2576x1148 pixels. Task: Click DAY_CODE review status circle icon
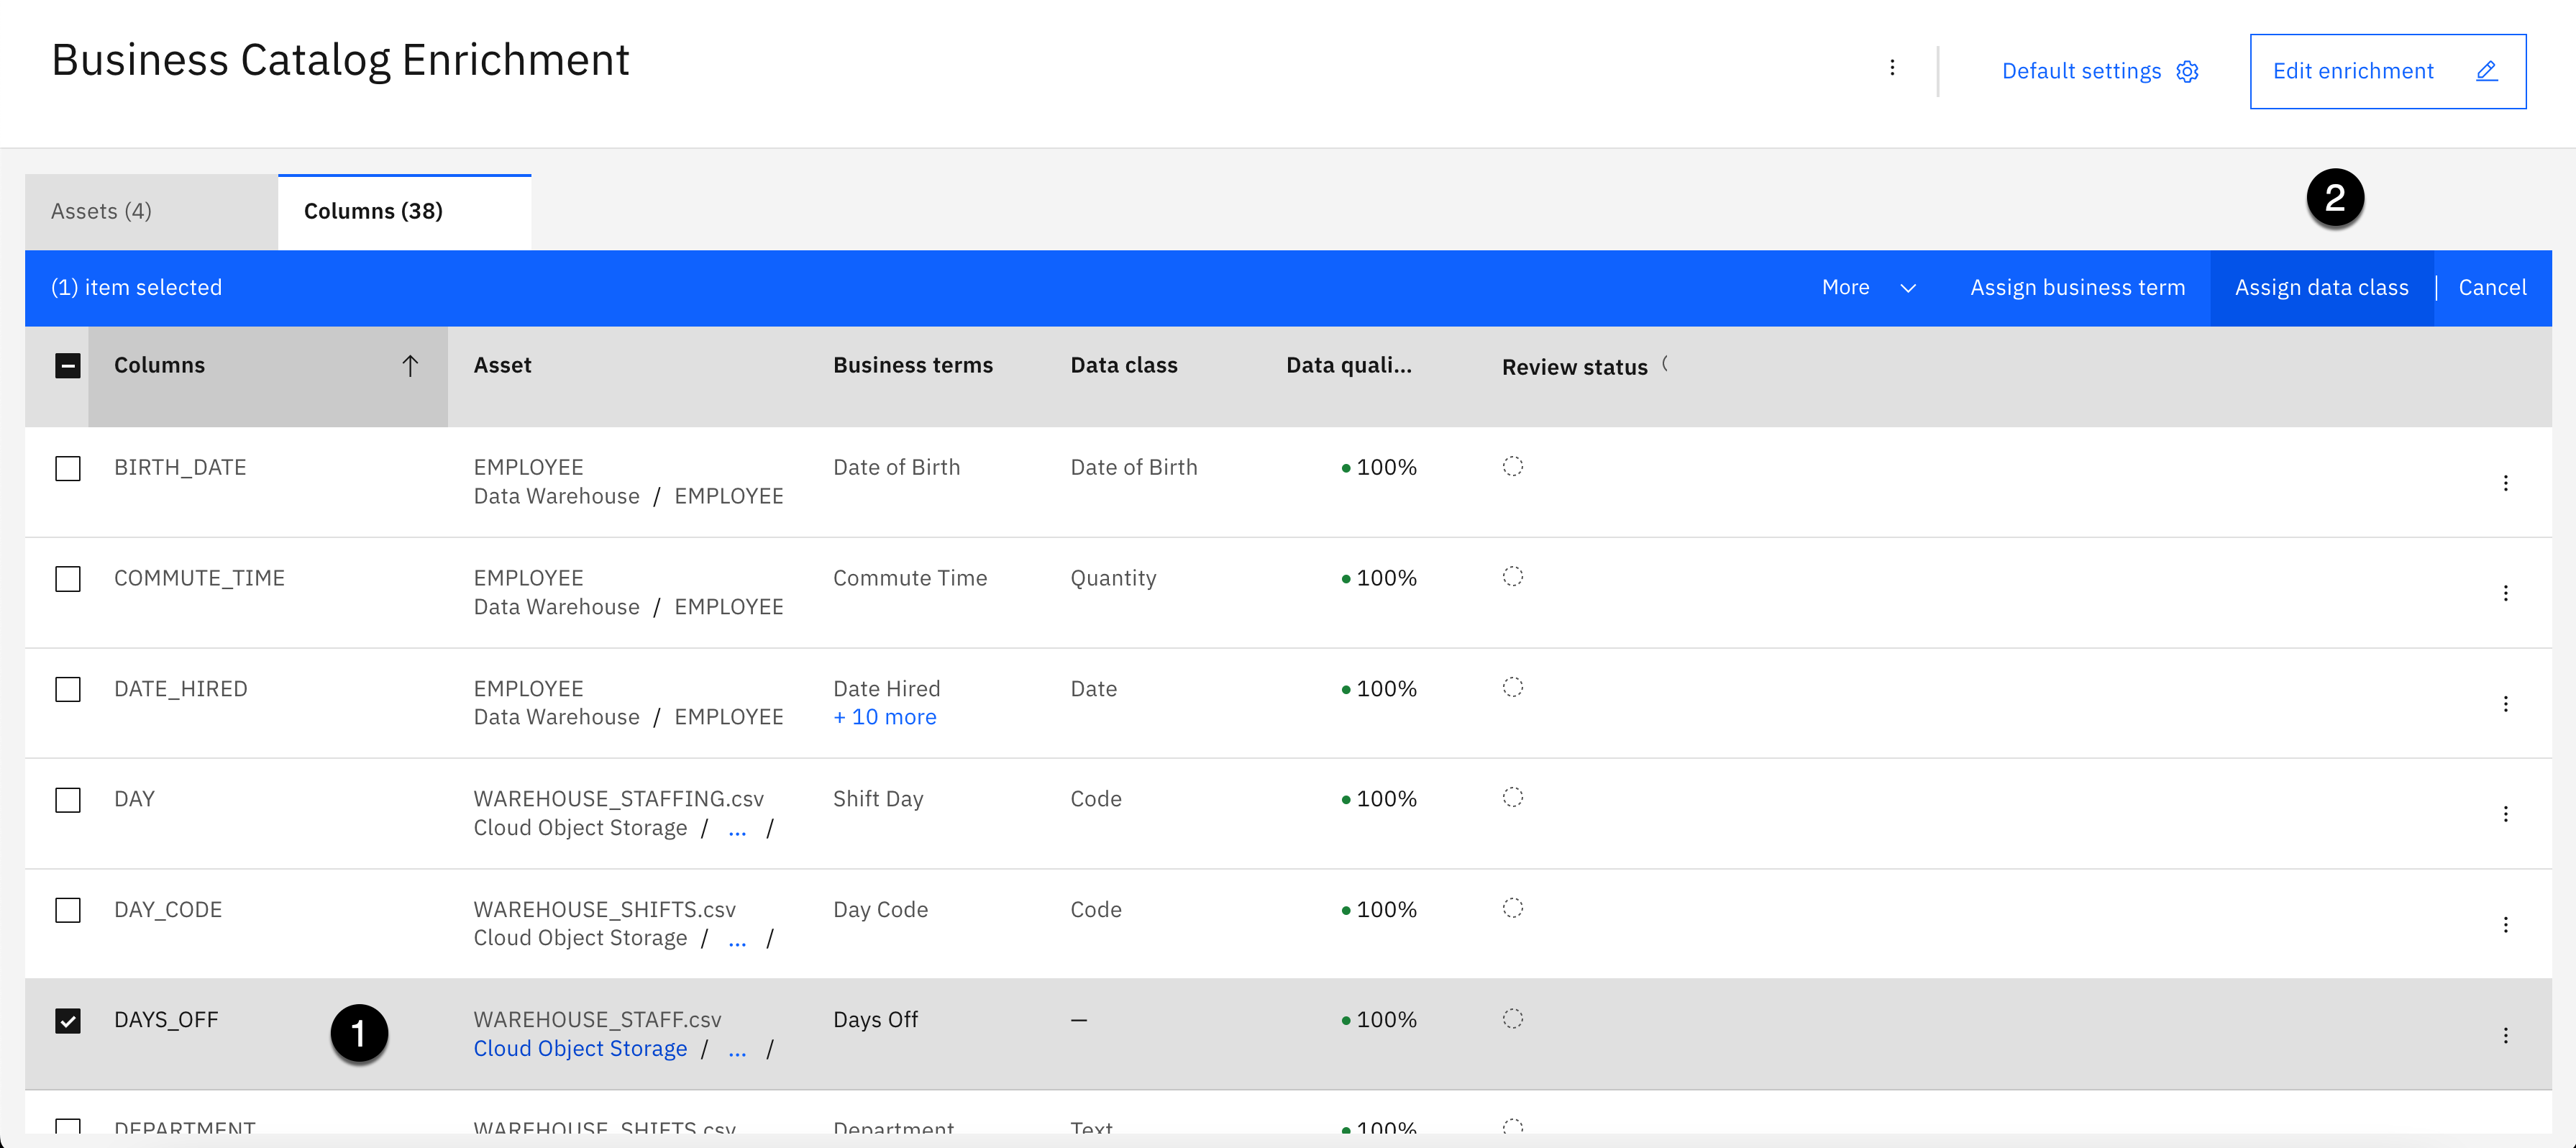1512,908
